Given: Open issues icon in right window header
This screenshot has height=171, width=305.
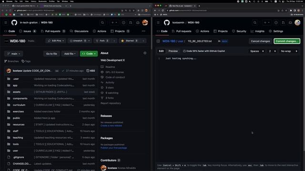Looking at the screenshot, I should tap(276, 22).
